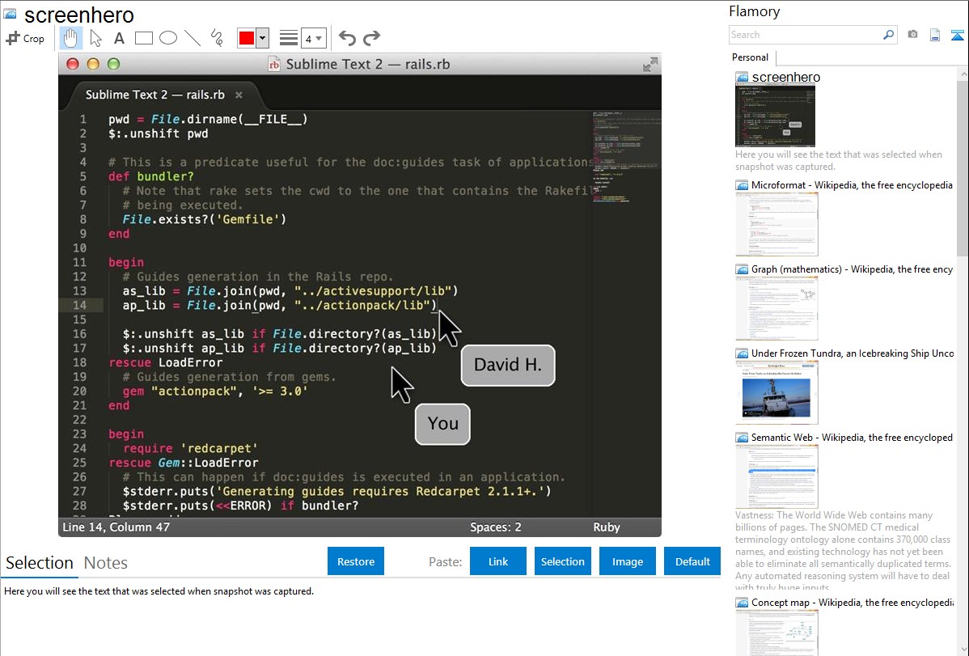Viewport: 969px width, 656px height.
Task: Redo the last annotation
Action: click(371, 38)
